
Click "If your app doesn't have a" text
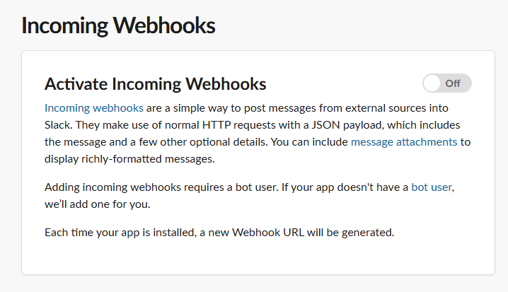point(345,187)
